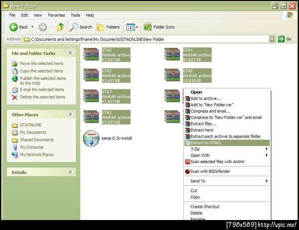Select the GTA3 WinRAR archive icon

pos(91,54)
